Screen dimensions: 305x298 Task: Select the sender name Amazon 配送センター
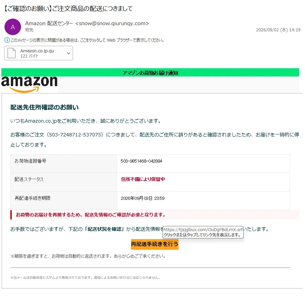coord(49,23)
